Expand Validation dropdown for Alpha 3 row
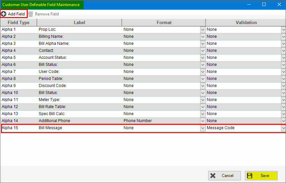This screenshot has width=286, height=183. pyautogui.click(x=283, y=43)
